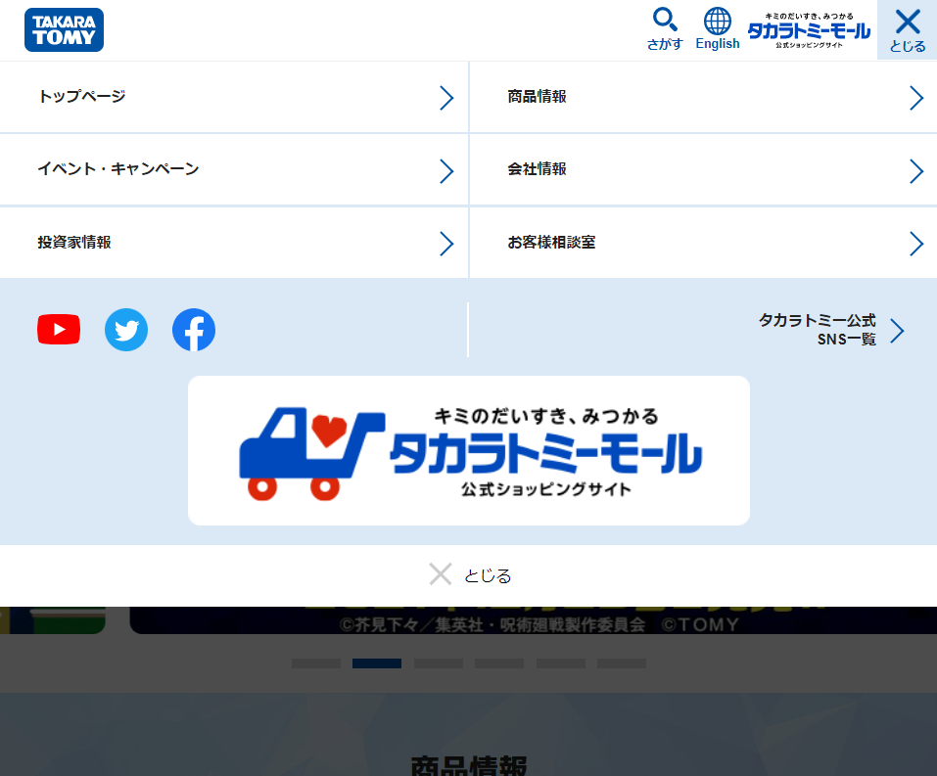937x776 pixels.
Task: Select 会社情報 menu item
Action: 703,169
